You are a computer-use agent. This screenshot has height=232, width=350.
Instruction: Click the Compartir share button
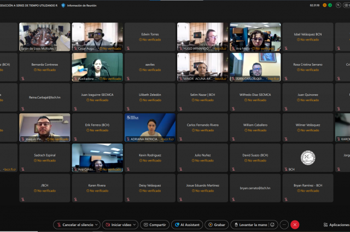point(155,225)
